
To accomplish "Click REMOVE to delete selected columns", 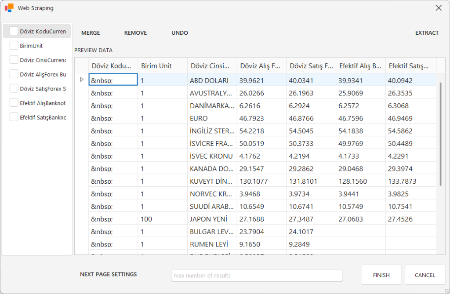I will click(135, 33).
